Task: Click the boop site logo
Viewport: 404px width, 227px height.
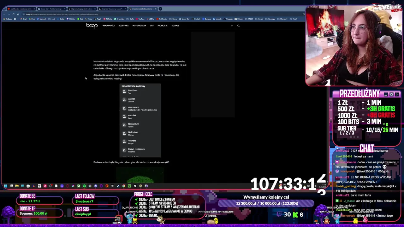Action: tap(92, 26)
